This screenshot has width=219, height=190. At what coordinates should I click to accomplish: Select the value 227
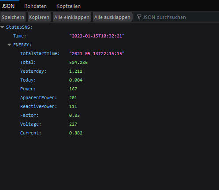(73, 124)
